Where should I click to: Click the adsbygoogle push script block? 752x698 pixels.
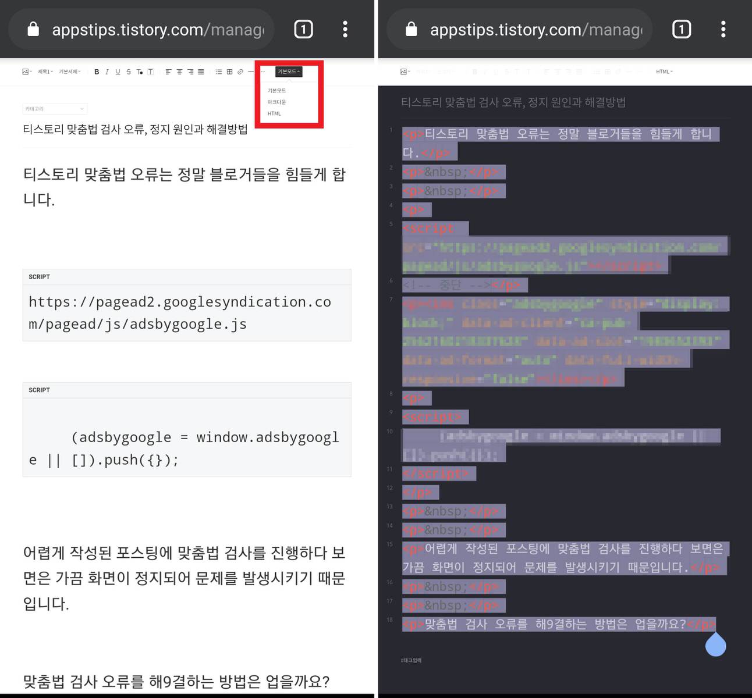[x=187, y=429]
